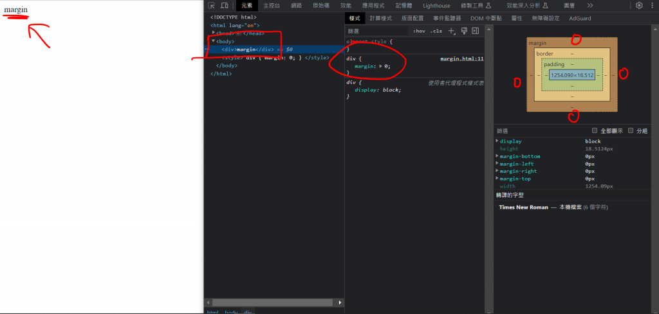This screenshot has height=314, width=659.
Task: Select the 版面配置 sidebar tab
Action: coord(413,18)
